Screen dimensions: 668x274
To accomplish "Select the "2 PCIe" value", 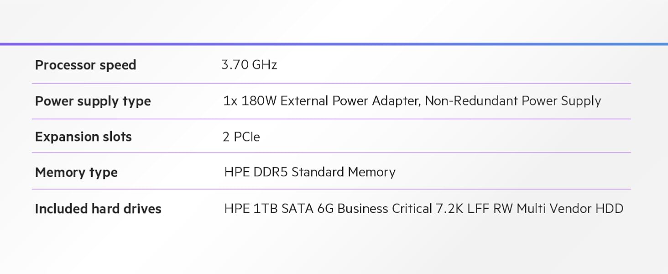I will (x=241, y=137).
